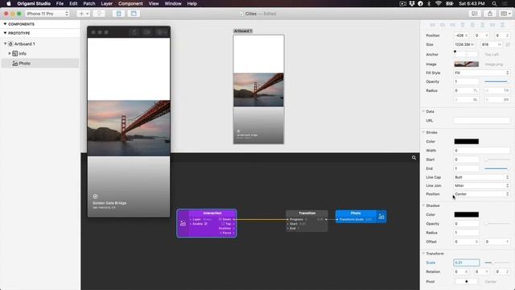The width and height of the screenshot is (515, 290).
Task: Collapse the PROTOTYPE section
Action: pos(5,33)
